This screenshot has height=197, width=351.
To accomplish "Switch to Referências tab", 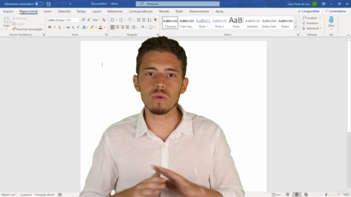I will pos(115,11).
